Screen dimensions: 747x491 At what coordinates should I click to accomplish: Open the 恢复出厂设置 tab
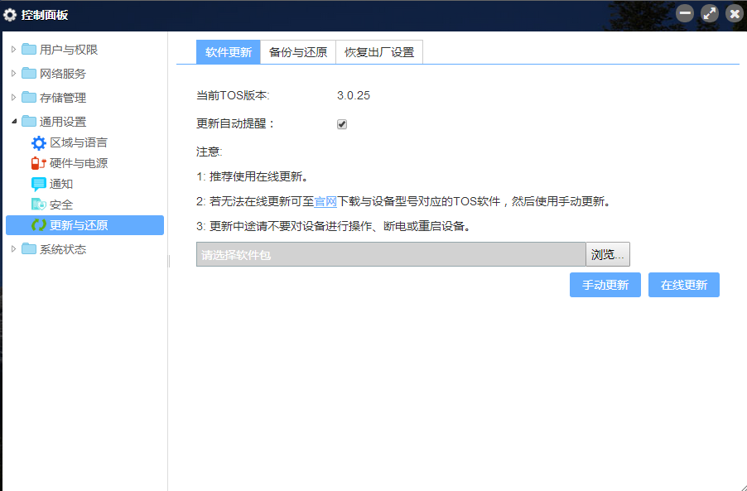379,52
